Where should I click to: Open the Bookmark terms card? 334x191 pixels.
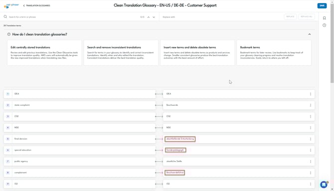coord(274,53)
